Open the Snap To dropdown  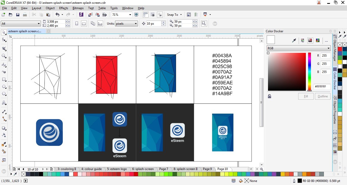175,15
